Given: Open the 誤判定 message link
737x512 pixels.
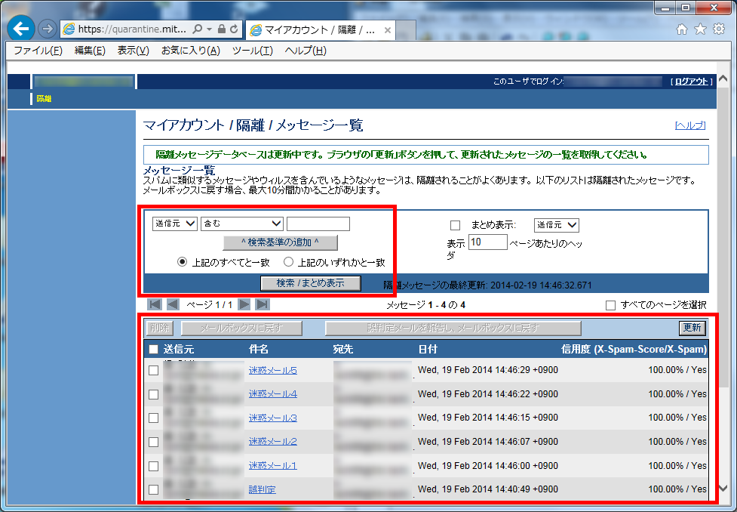Looking at the screenshot, I should point(262,489).
